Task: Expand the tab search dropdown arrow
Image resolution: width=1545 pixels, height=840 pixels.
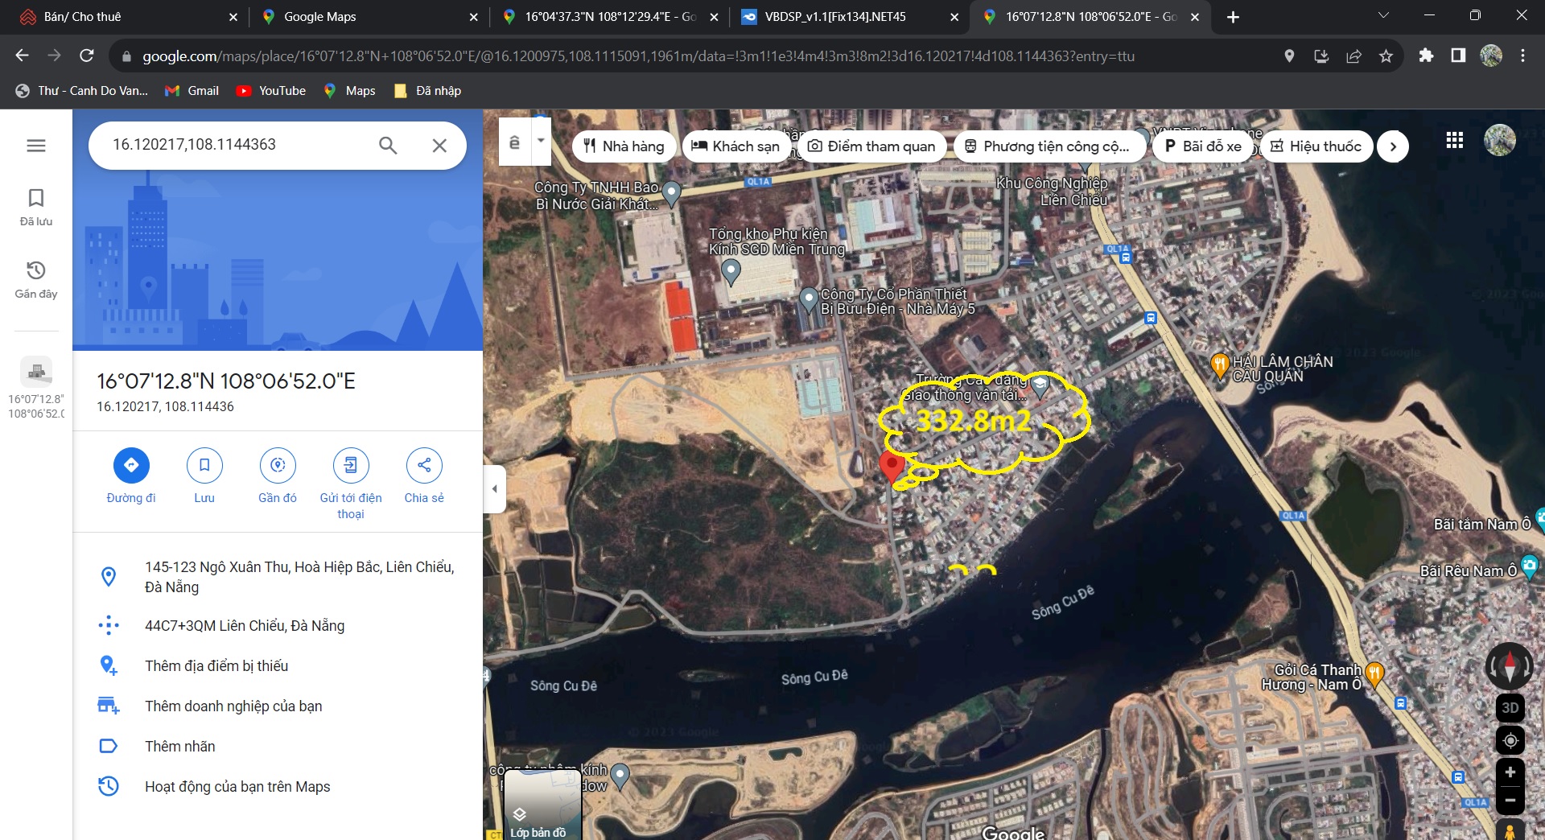Action: (1383, 15)
